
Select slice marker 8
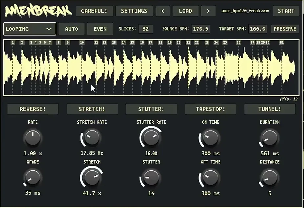coord(59,42)
